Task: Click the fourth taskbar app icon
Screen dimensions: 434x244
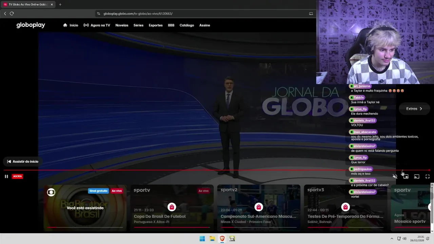Action: (x=232, y=239)
